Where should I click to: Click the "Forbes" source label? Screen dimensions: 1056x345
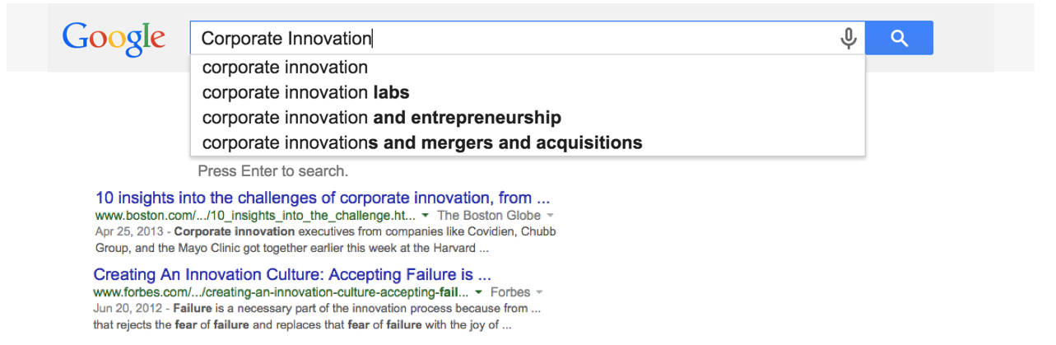click(510, 293)
